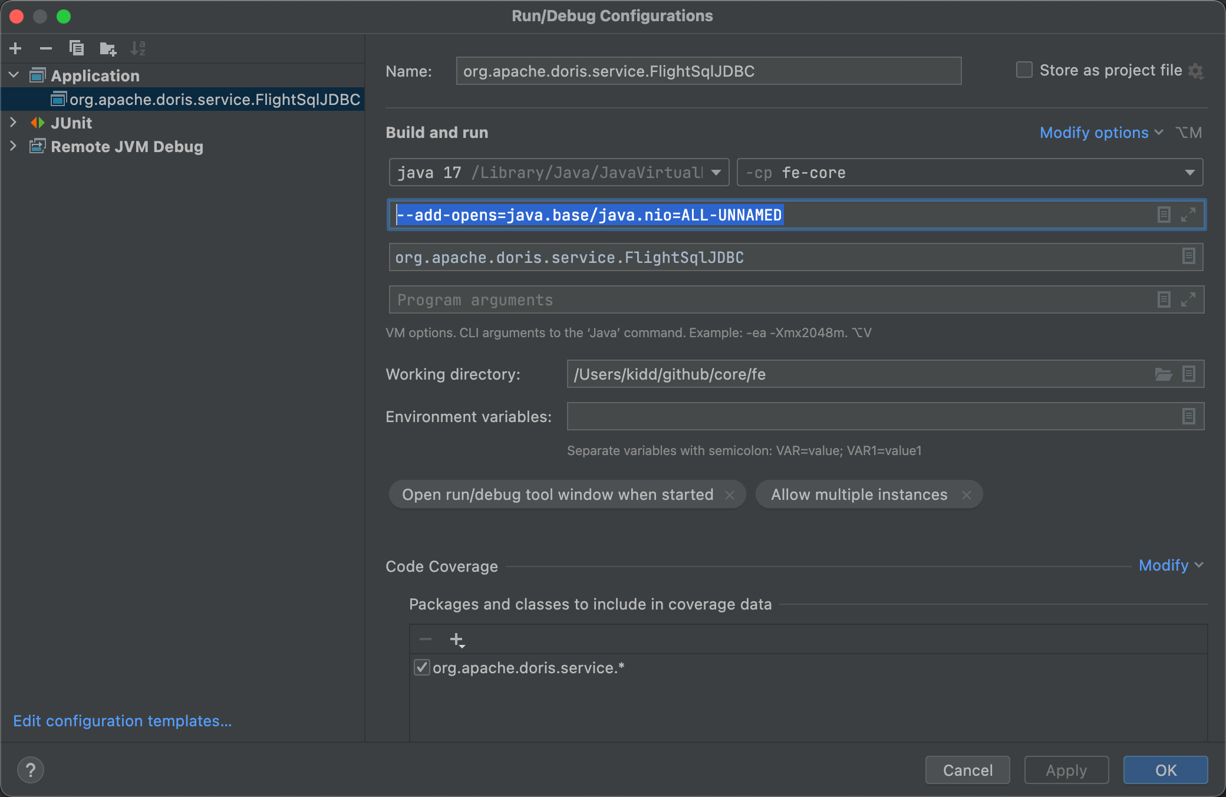The height and width of the screenshot is (797, 1226).
Task: Browse for a working directory
Action: tap(1163, 374)
